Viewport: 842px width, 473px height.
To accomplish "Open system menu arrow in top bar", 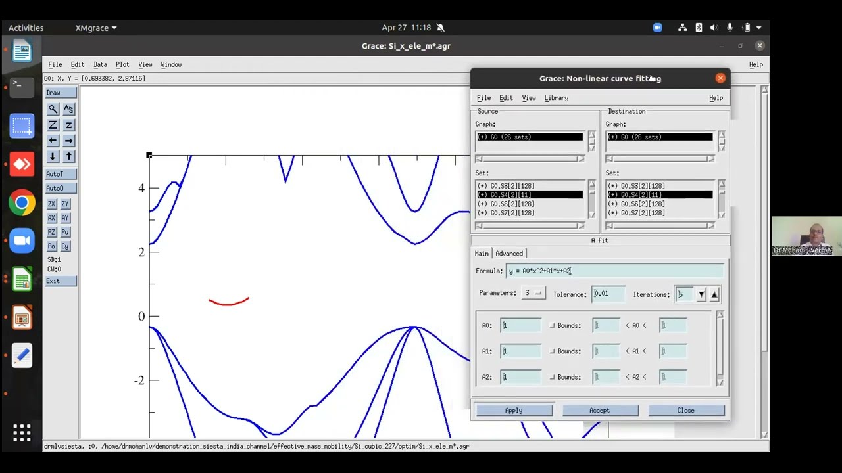I will pos(758,28).
